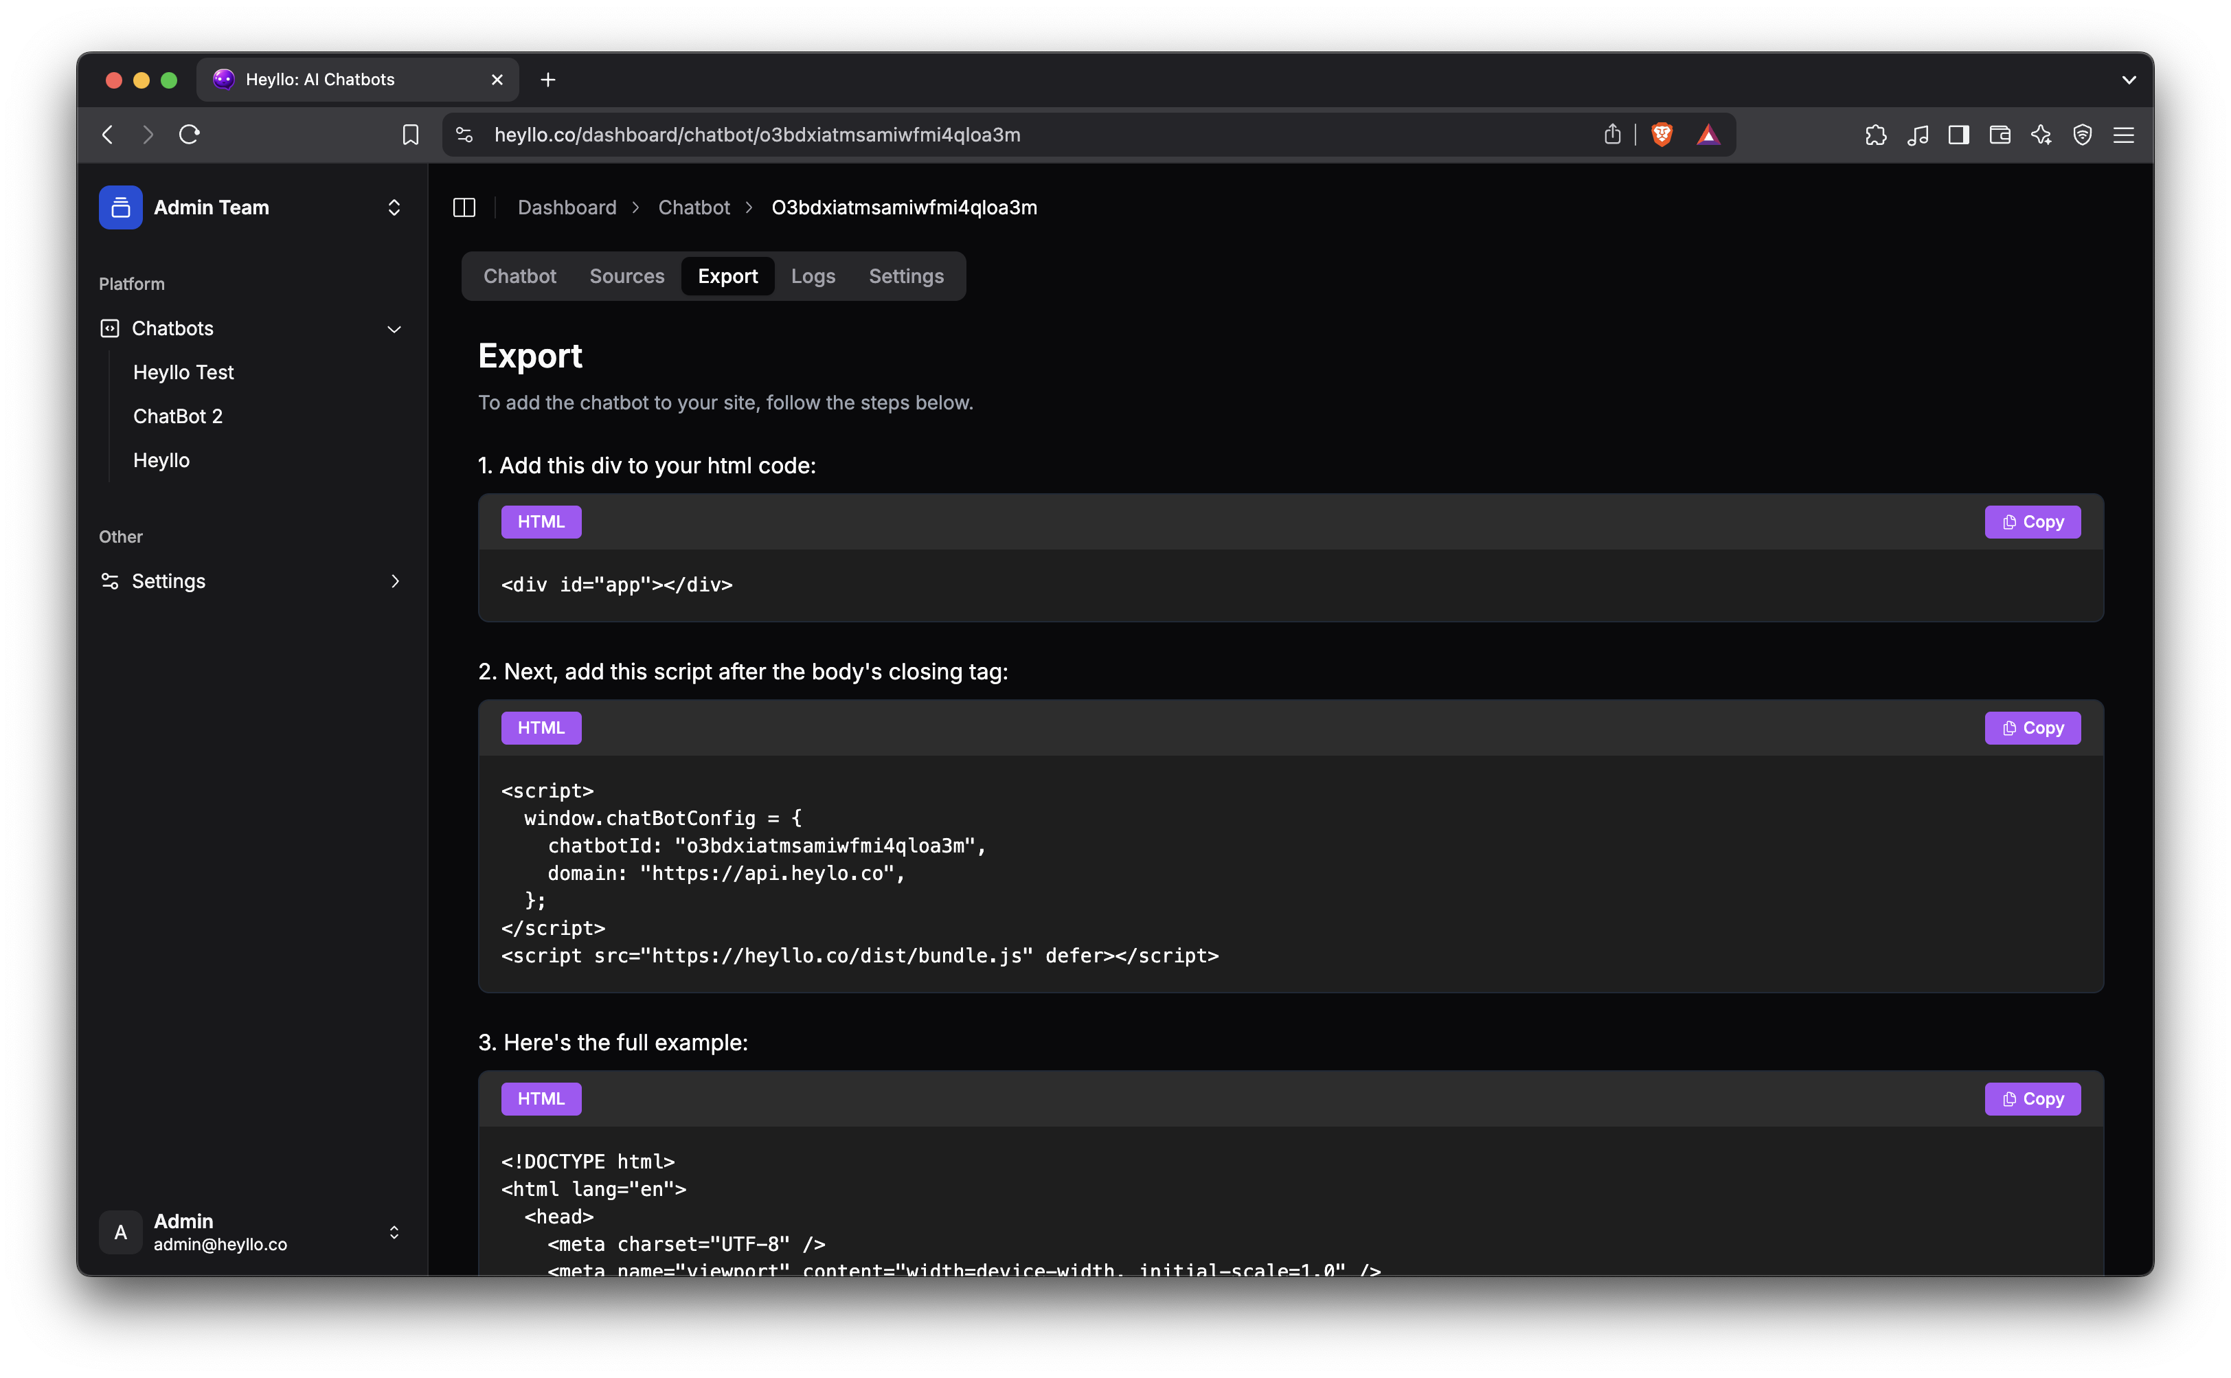The height and width of the screenshot is (1378, 2231).
Task: Click the bundle.js script src line
Action: 859,956
